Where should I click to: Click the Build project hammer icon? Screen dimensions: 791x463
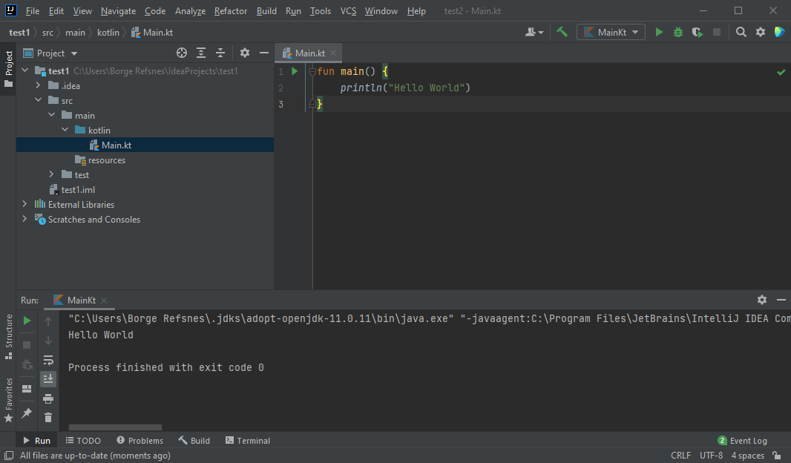coord(562,32)
